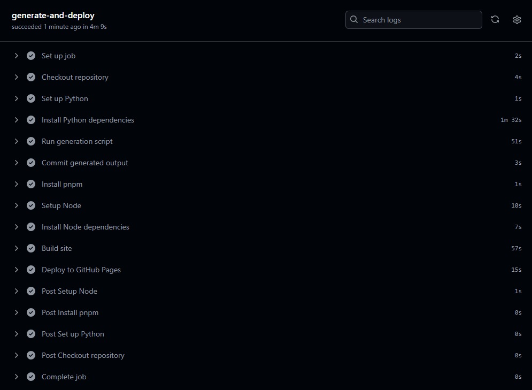Click the generate-and-deploy job title
This screenshot has height=390, width=532.
tap(53, 16)
